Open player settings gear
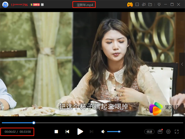The image size is (185, 139). coord(168,132)
